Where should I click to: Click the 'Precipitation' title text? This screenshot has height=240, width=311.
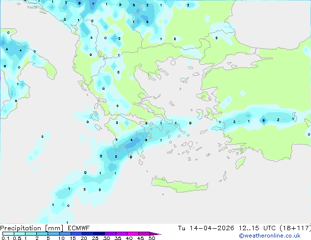tap(21, 228)
